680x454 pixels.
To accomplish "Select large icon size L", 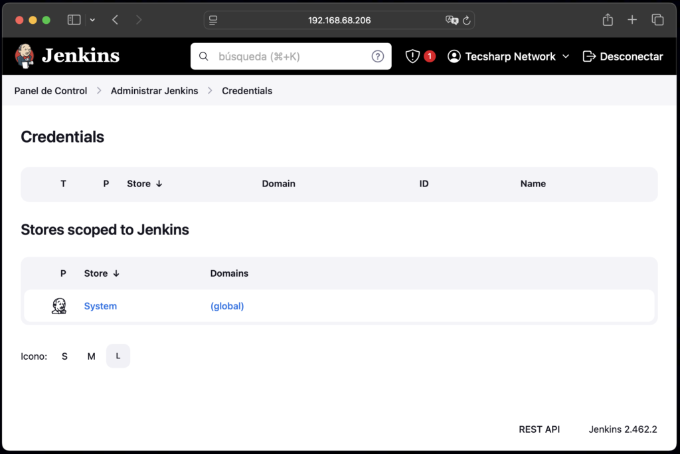I will (118, 356).
